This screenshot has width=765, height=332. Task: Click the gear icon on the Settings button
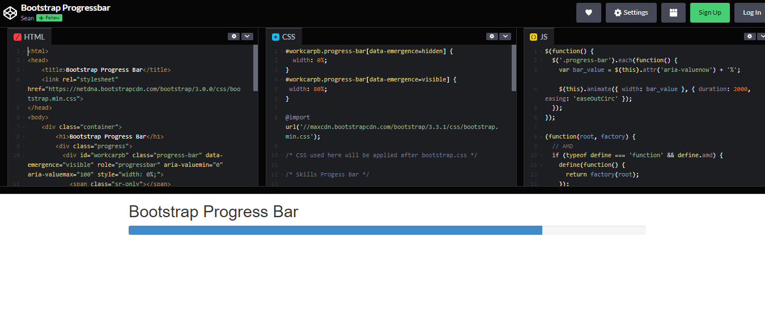click(x=617, y=12)
